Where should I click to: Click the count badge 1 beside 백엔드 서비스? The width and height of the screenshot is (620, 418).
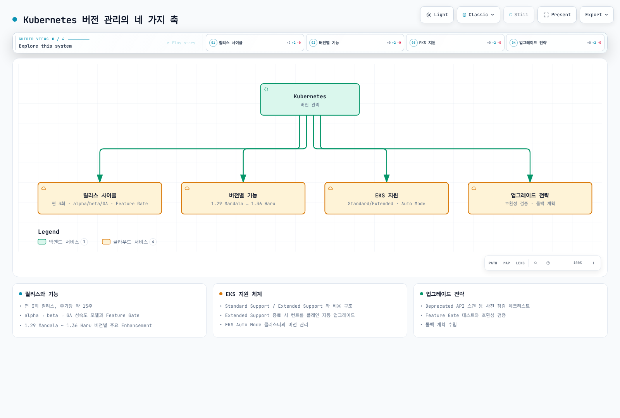tap(84, 242)
